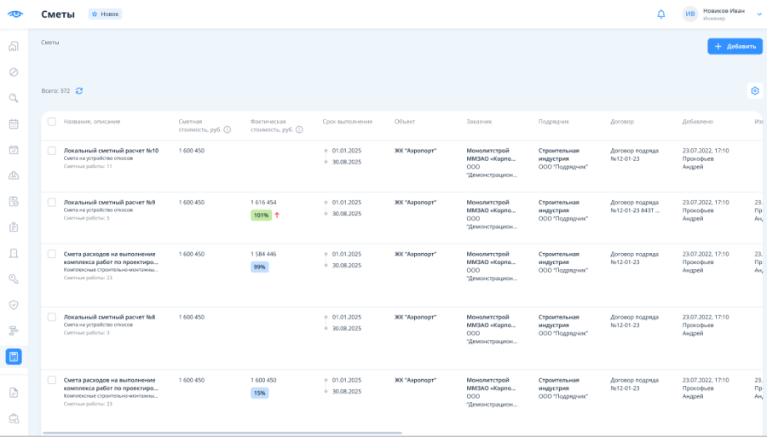Open the key sidebar icon

pos(14,279)
